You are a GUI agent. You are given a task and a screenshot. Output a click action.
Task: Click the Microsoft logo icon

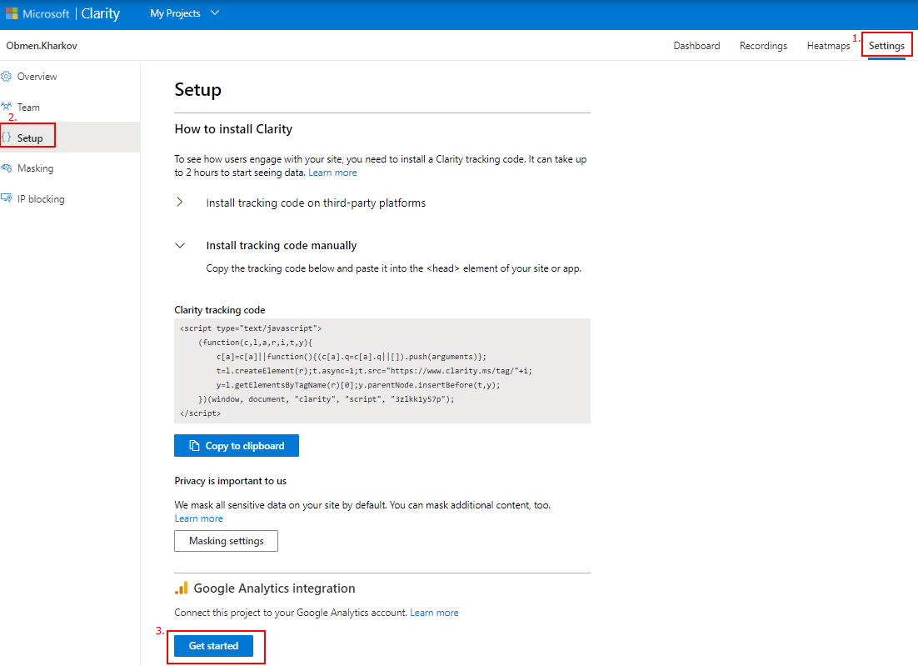12,13
